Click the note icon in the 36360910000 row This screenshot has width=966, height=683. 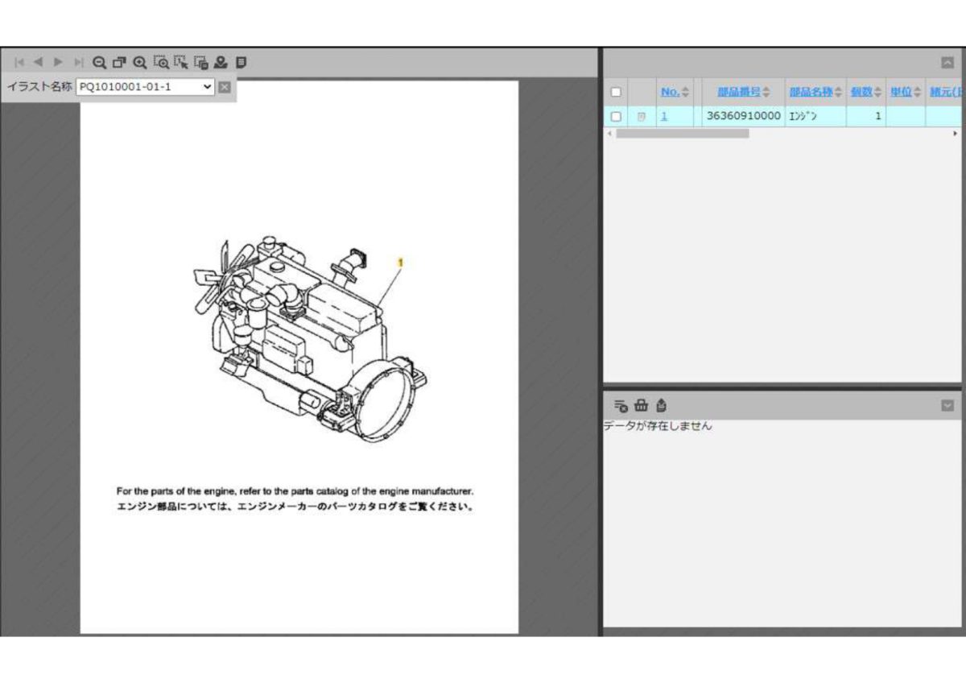point(642,117)
